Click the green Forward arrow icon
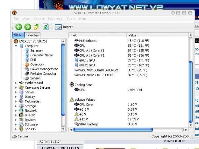Image resolution: width=199 pixels, height=149 pixels. pos(27,27)
